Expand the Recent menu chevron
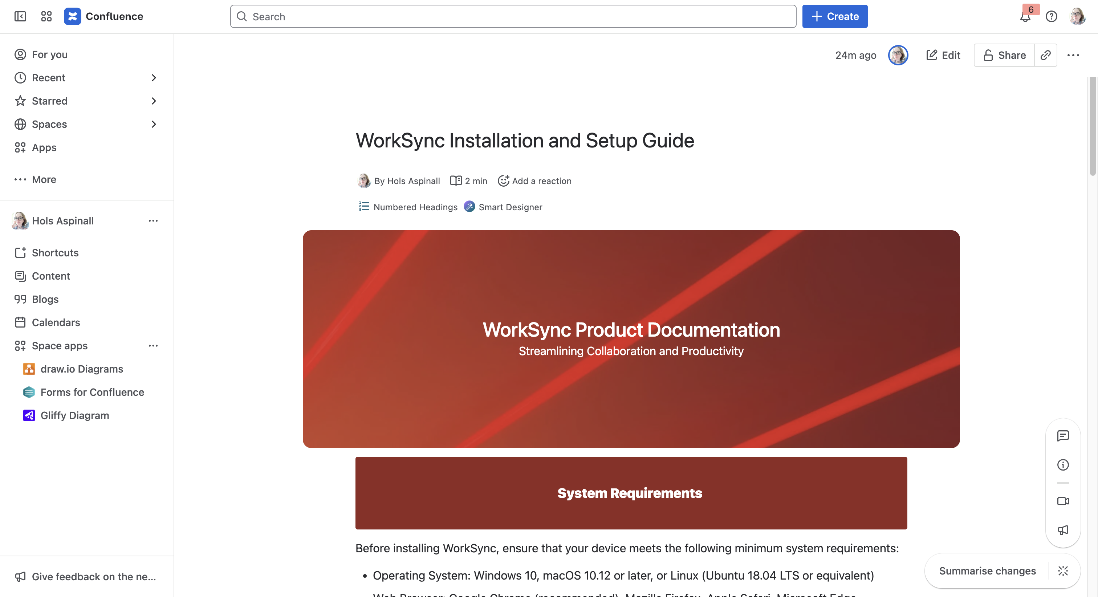 click(154, 78)
